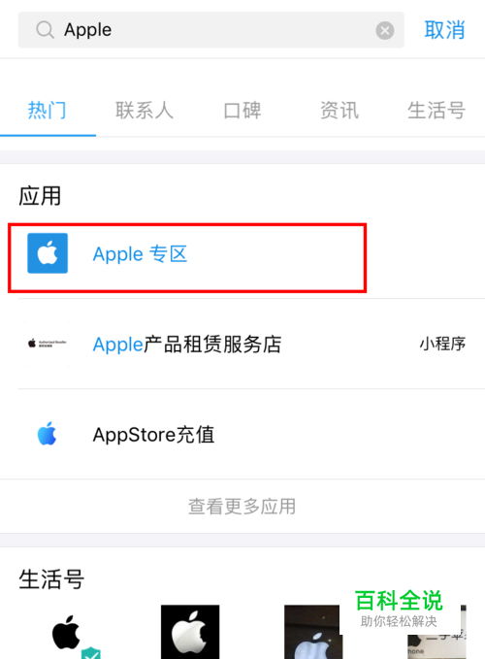Tap the blue Apple 专区 app icon
The height and width of the screenshot is (659, 485).
tap(48, 253)
